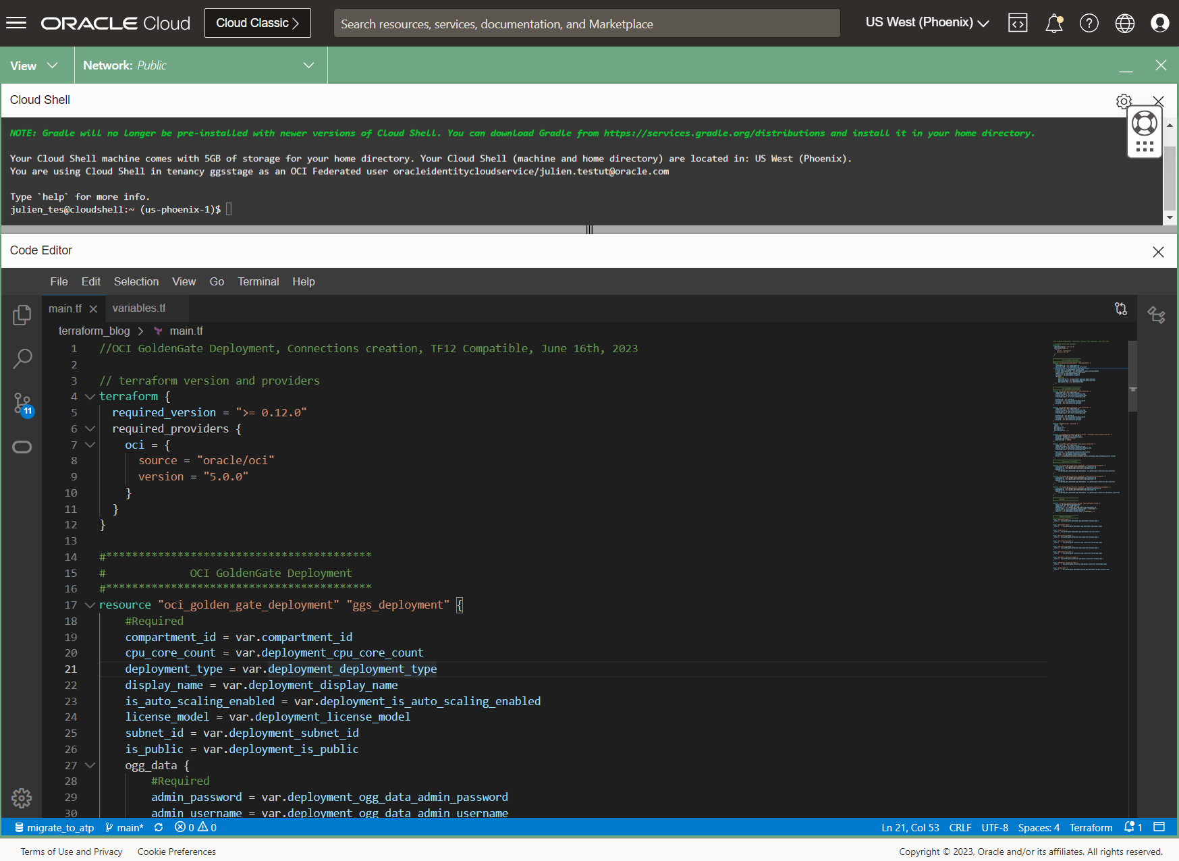Switch to the variables.tf tab
Screen dimensions: 1179x861
(138, 308)
